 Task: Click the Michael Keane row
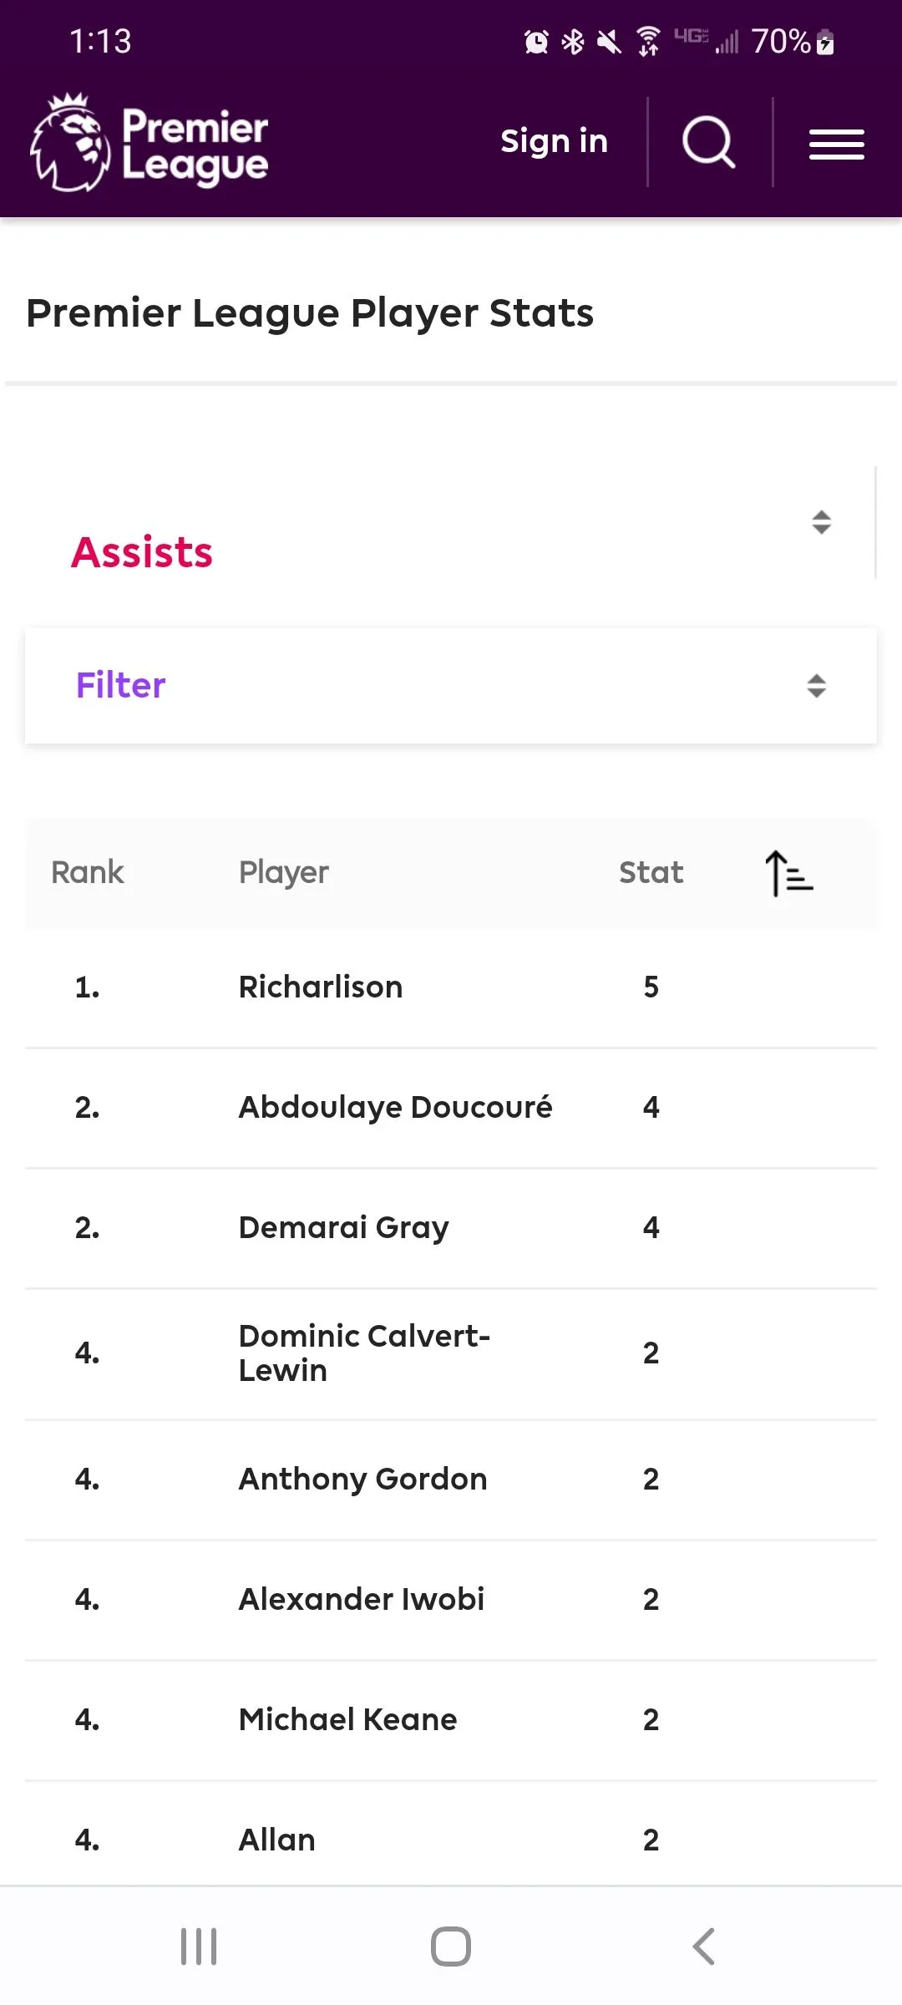[347, 1720]
